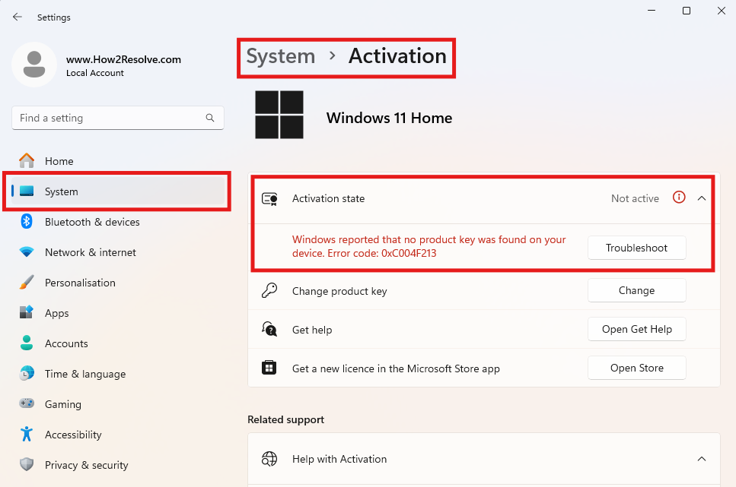Click the Troubleshoot button
The width and height of the screenshot is (736, 487).
tap(636, 248)
